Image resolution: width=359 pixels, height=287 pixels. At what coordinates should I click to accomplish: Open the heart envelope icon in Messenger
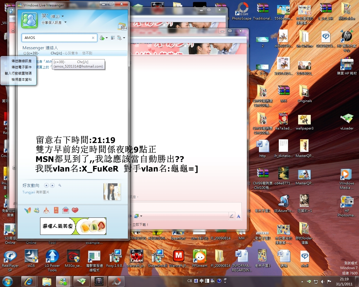(x=65, y=210)
